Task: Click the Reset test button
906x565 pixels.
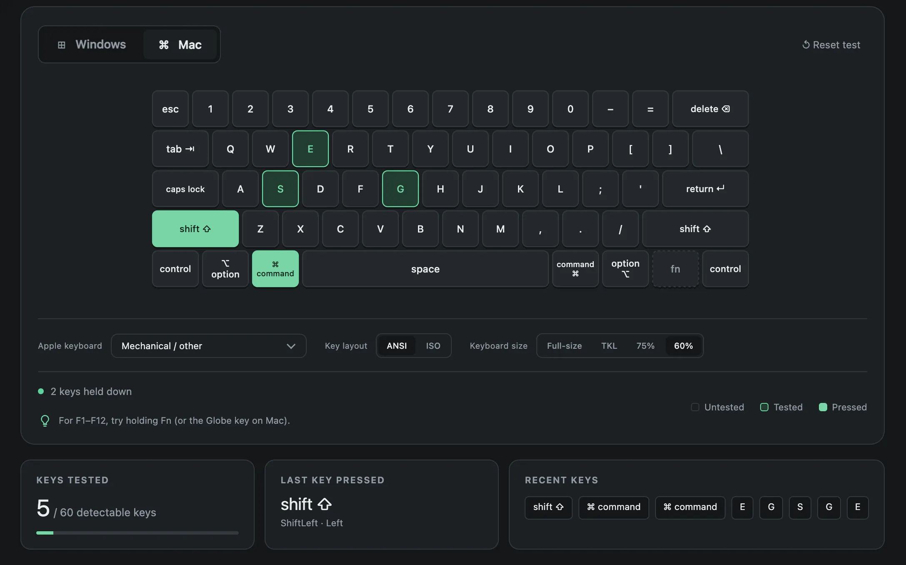Action: [x=831, y=45]
